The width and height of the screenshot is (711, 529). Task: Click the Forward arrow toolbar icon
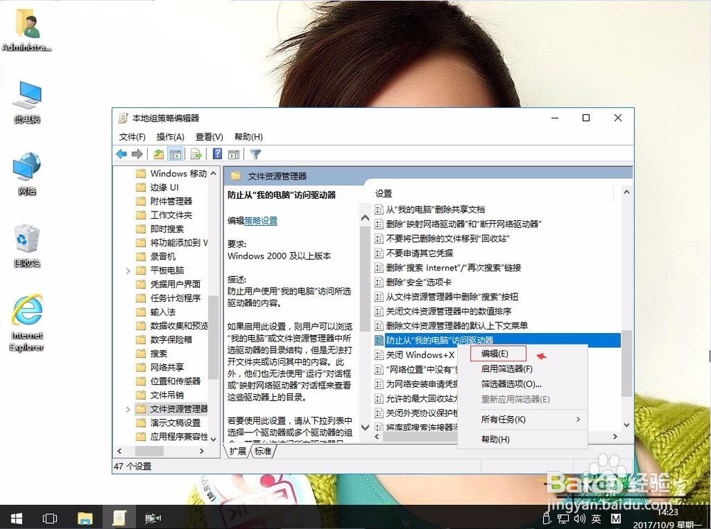[x=137, y=155]
